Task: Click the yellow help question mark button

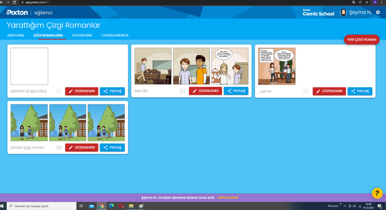Action: (x=376, y=193)
